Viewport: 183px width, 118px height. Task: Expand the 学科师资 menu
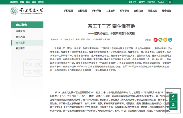96,11
